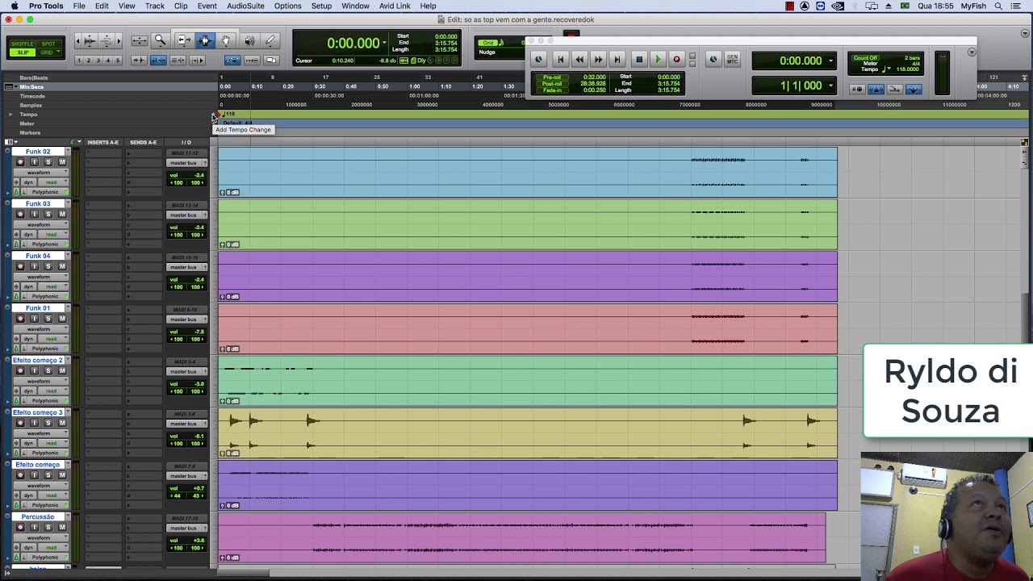Mute the Funk 03 track
The image size is (1033, 581).
coord(62,215)
